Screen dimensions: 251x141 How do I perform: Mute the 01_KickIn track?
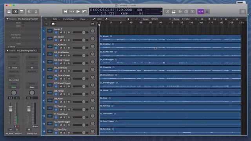60,40
